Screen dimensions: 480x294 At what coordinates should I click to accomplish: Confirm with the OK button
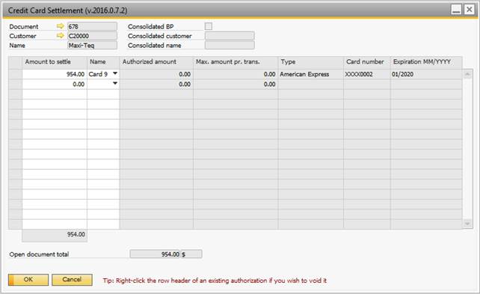click(x=28, y=280)
